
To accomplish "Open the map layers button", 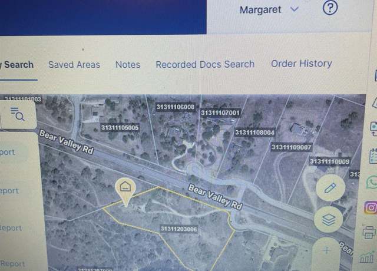I will pyautogui.click(x=329, y=219).
